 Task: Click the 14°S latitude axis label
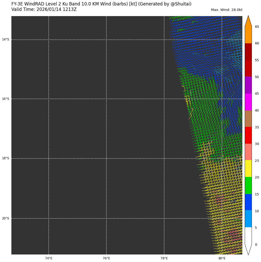(5, 40)
